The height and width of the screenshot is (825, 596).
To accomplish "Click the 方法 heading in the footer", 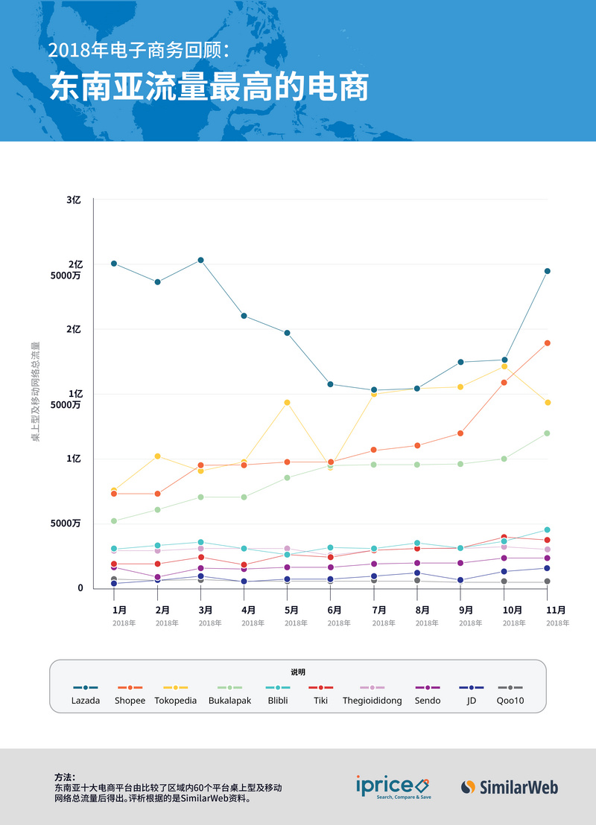I will 65,777.
